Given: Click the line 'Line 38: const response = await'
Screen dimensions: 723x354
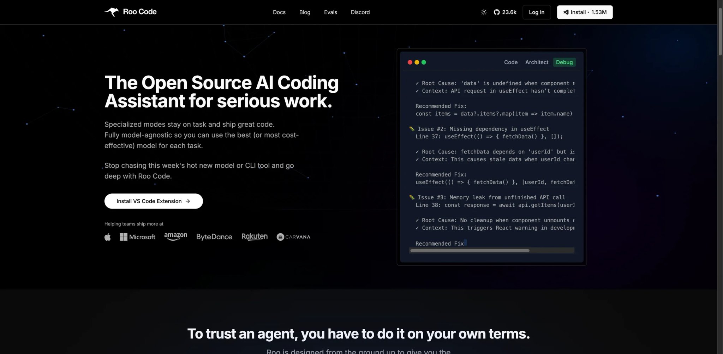Looking at the screenshot, I should [x=495, y=205].
